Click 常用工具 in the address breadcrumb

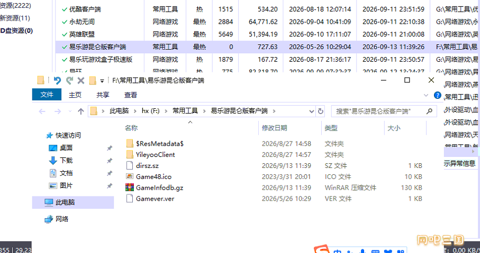185,111
